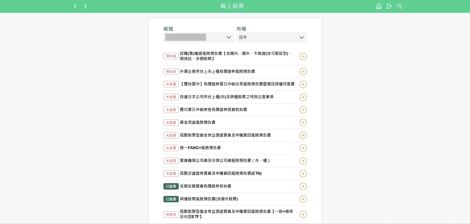Open 應付當日沖銷券差有價證券借貸契約書 document
Viewport: 470px width, 224px height.
(x=213, y=110)
